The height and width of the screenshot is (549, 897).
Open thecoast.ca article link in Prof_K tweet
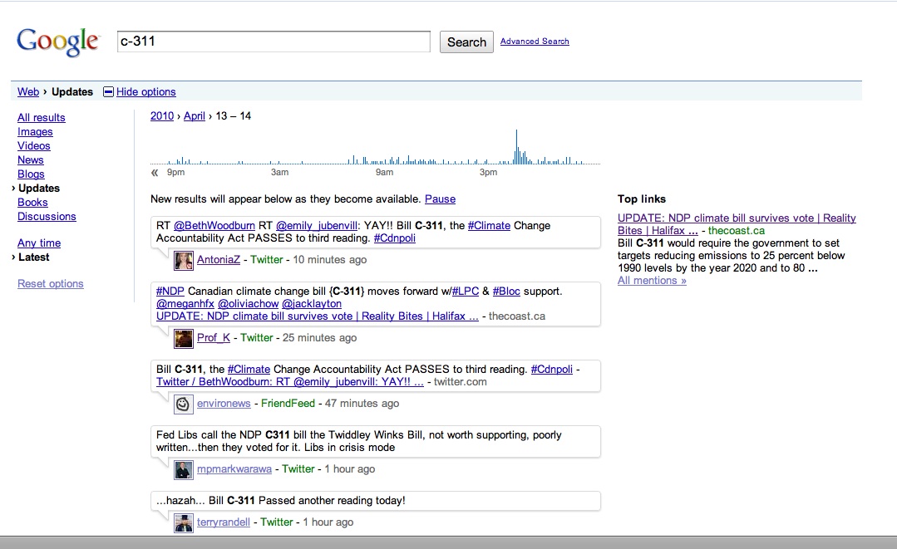point(318,316)
